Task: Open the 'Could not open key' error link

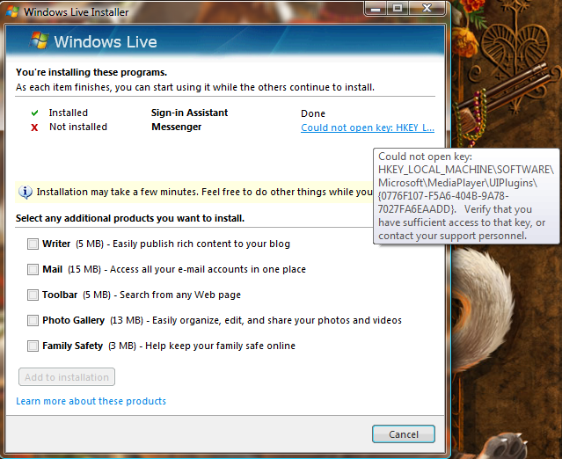Action: (368, 127)
